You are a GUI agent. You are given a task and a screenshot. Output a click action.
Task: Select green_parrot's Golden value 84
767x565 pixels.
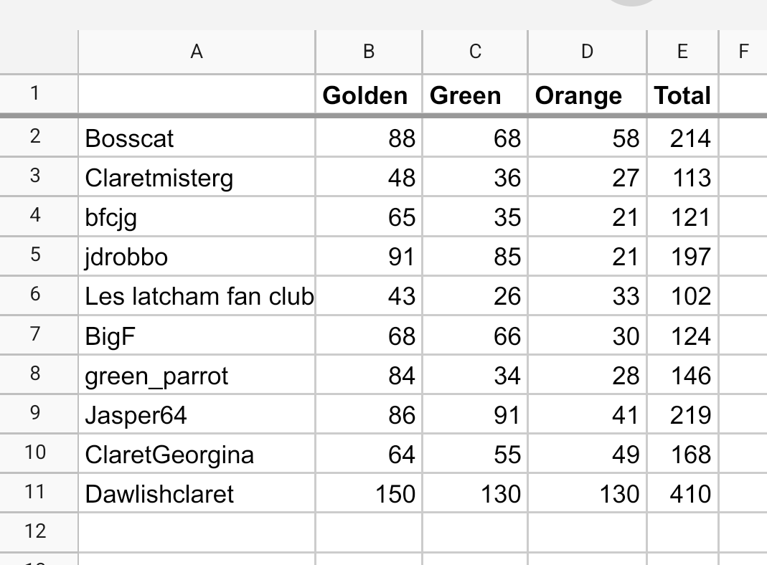[369, 375]
